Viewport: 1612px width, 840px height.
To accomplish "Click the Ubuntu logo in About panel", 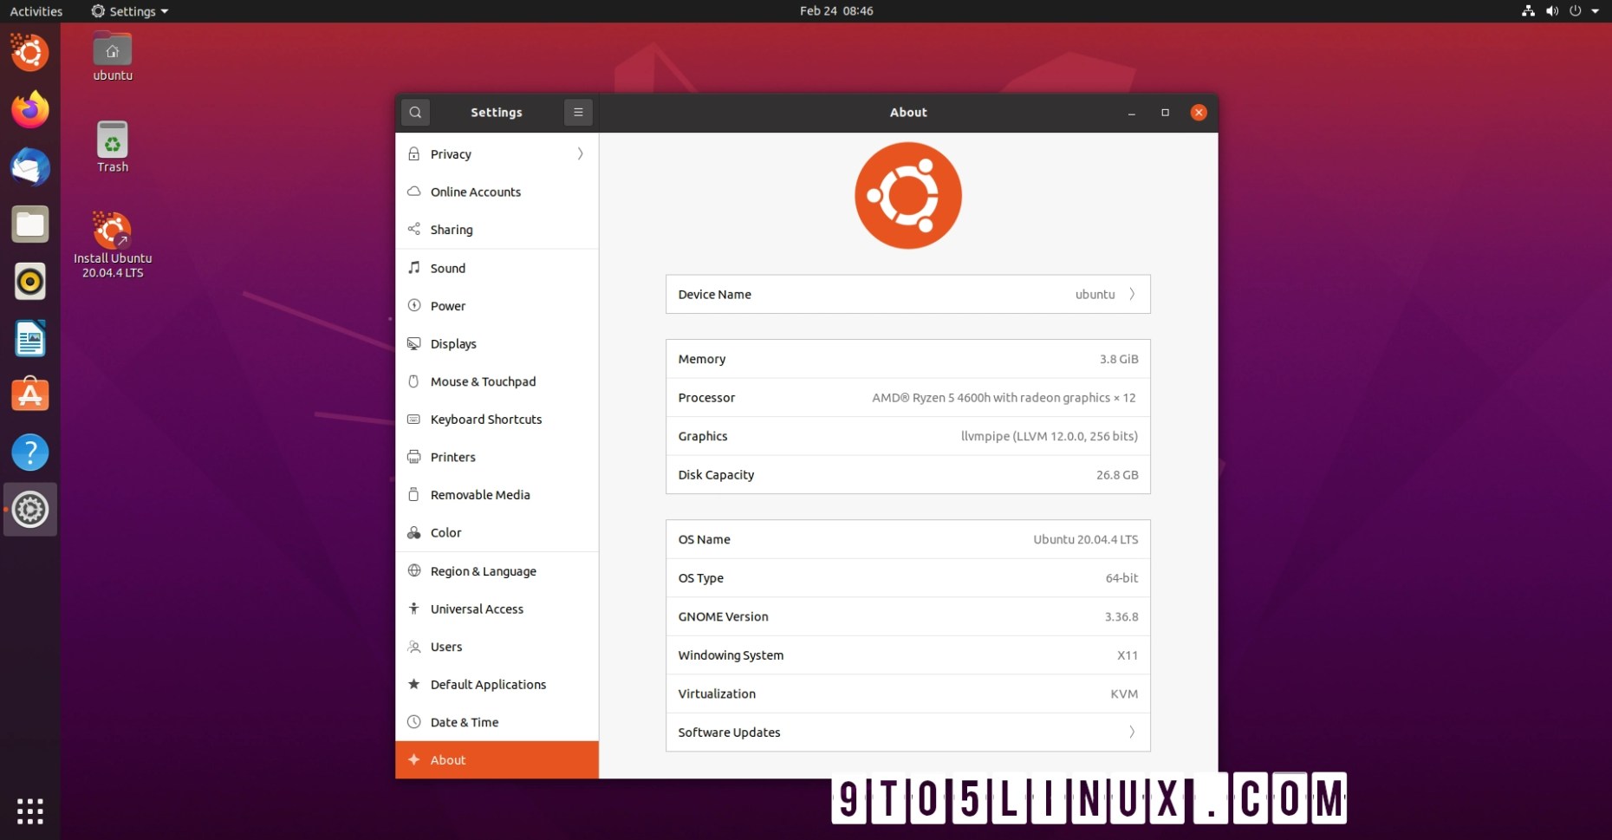I will click(x=907, y=196).
